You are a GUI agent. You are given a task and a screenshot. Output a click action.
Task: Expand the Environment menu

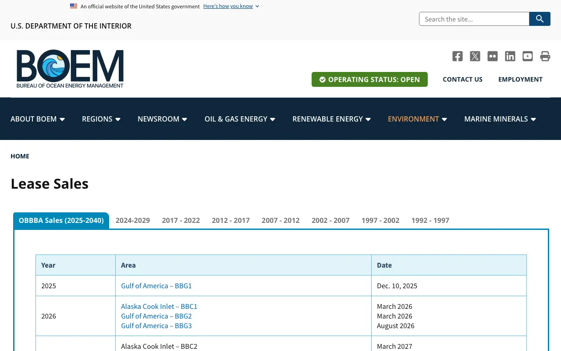(418, 119)
